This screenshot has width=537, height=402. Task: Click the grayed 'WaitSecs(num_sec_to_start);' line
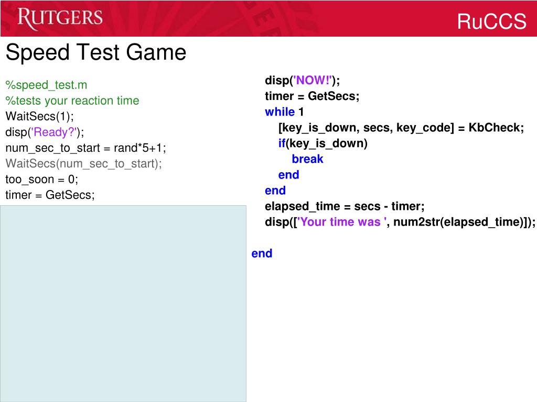[x=83, y=163]
